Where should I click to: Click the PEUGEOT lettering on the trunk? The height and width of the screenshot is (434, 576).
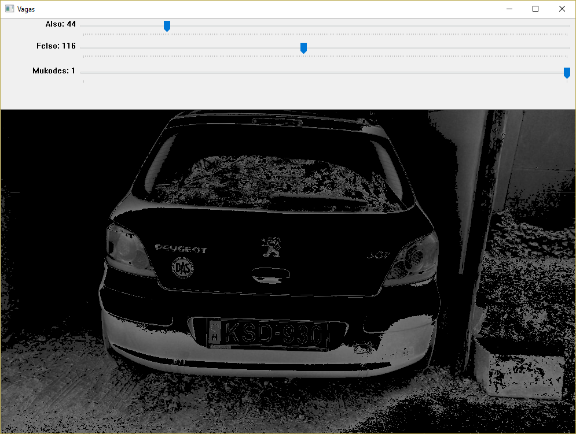tap(181, 249)
